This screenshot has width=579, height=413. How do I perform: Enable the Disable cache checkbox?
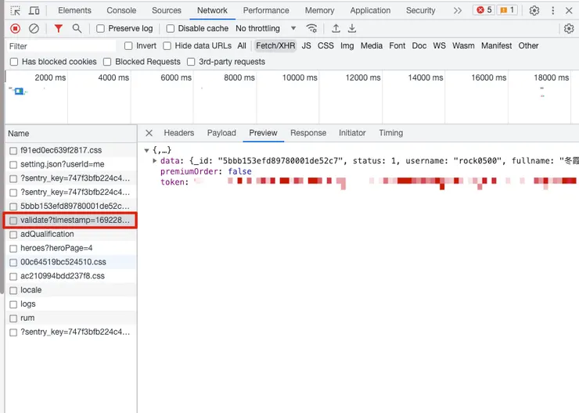pos(171,28)
